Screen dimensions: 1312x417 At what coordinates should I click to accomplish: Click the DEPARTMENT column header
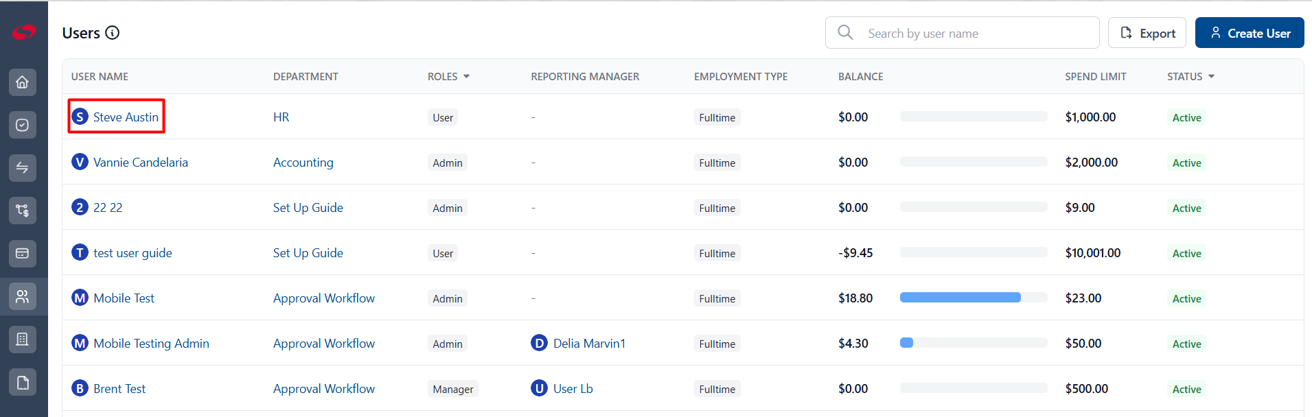click(306, 77)
